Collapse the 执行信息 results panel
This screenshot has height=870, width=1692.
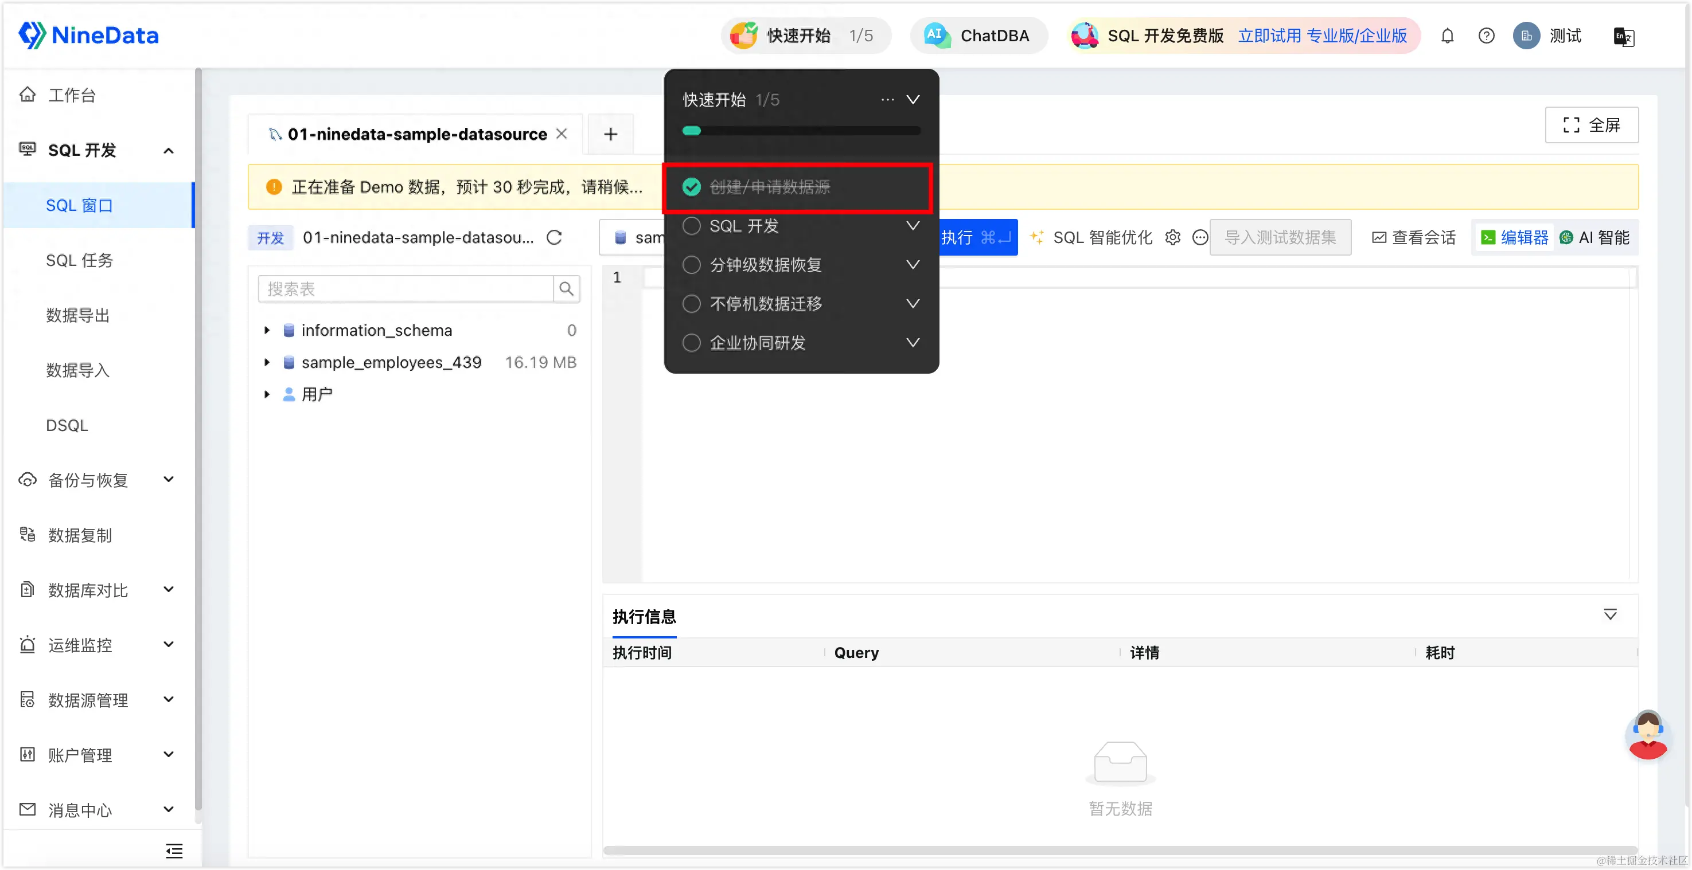tap(1610, 615)
